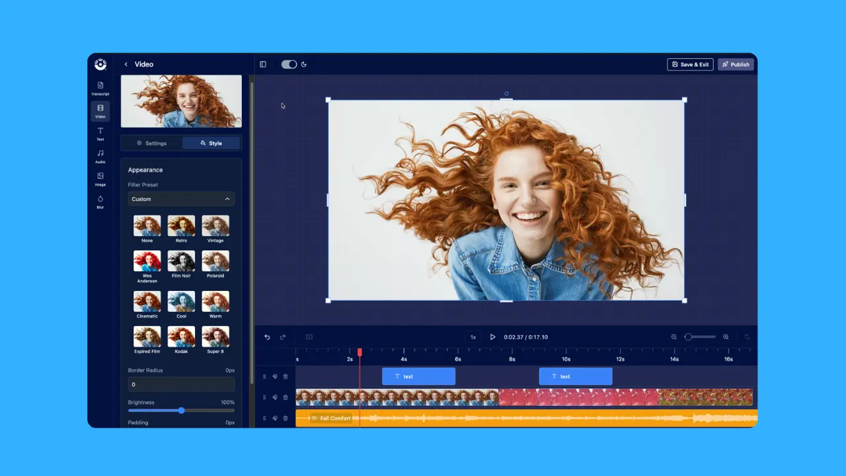Click the Save & Exit button
Image resolution: width=846 pixels, height=476 pixels.
coord(690,64)
